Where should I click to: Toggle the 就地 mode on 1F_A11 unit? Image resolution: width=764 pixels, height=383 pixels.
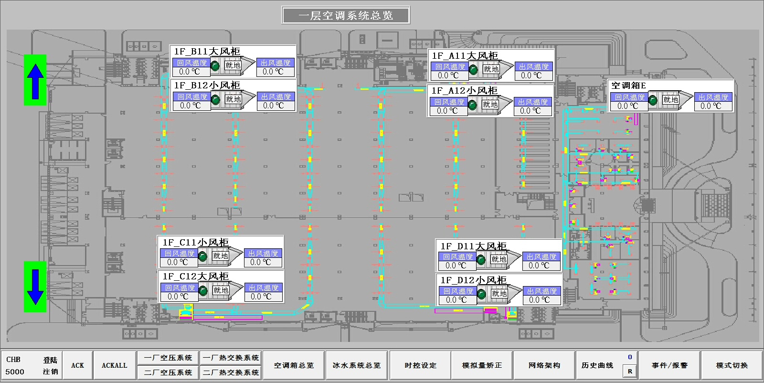tap(491, 70)
